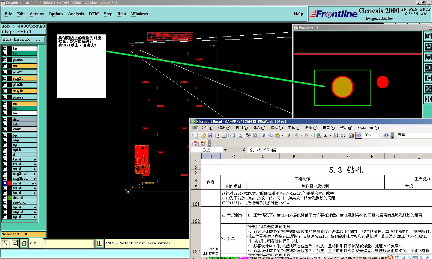The image size is (432, 259).
Task: Click Excel New document icon
Action: [196, 135]
